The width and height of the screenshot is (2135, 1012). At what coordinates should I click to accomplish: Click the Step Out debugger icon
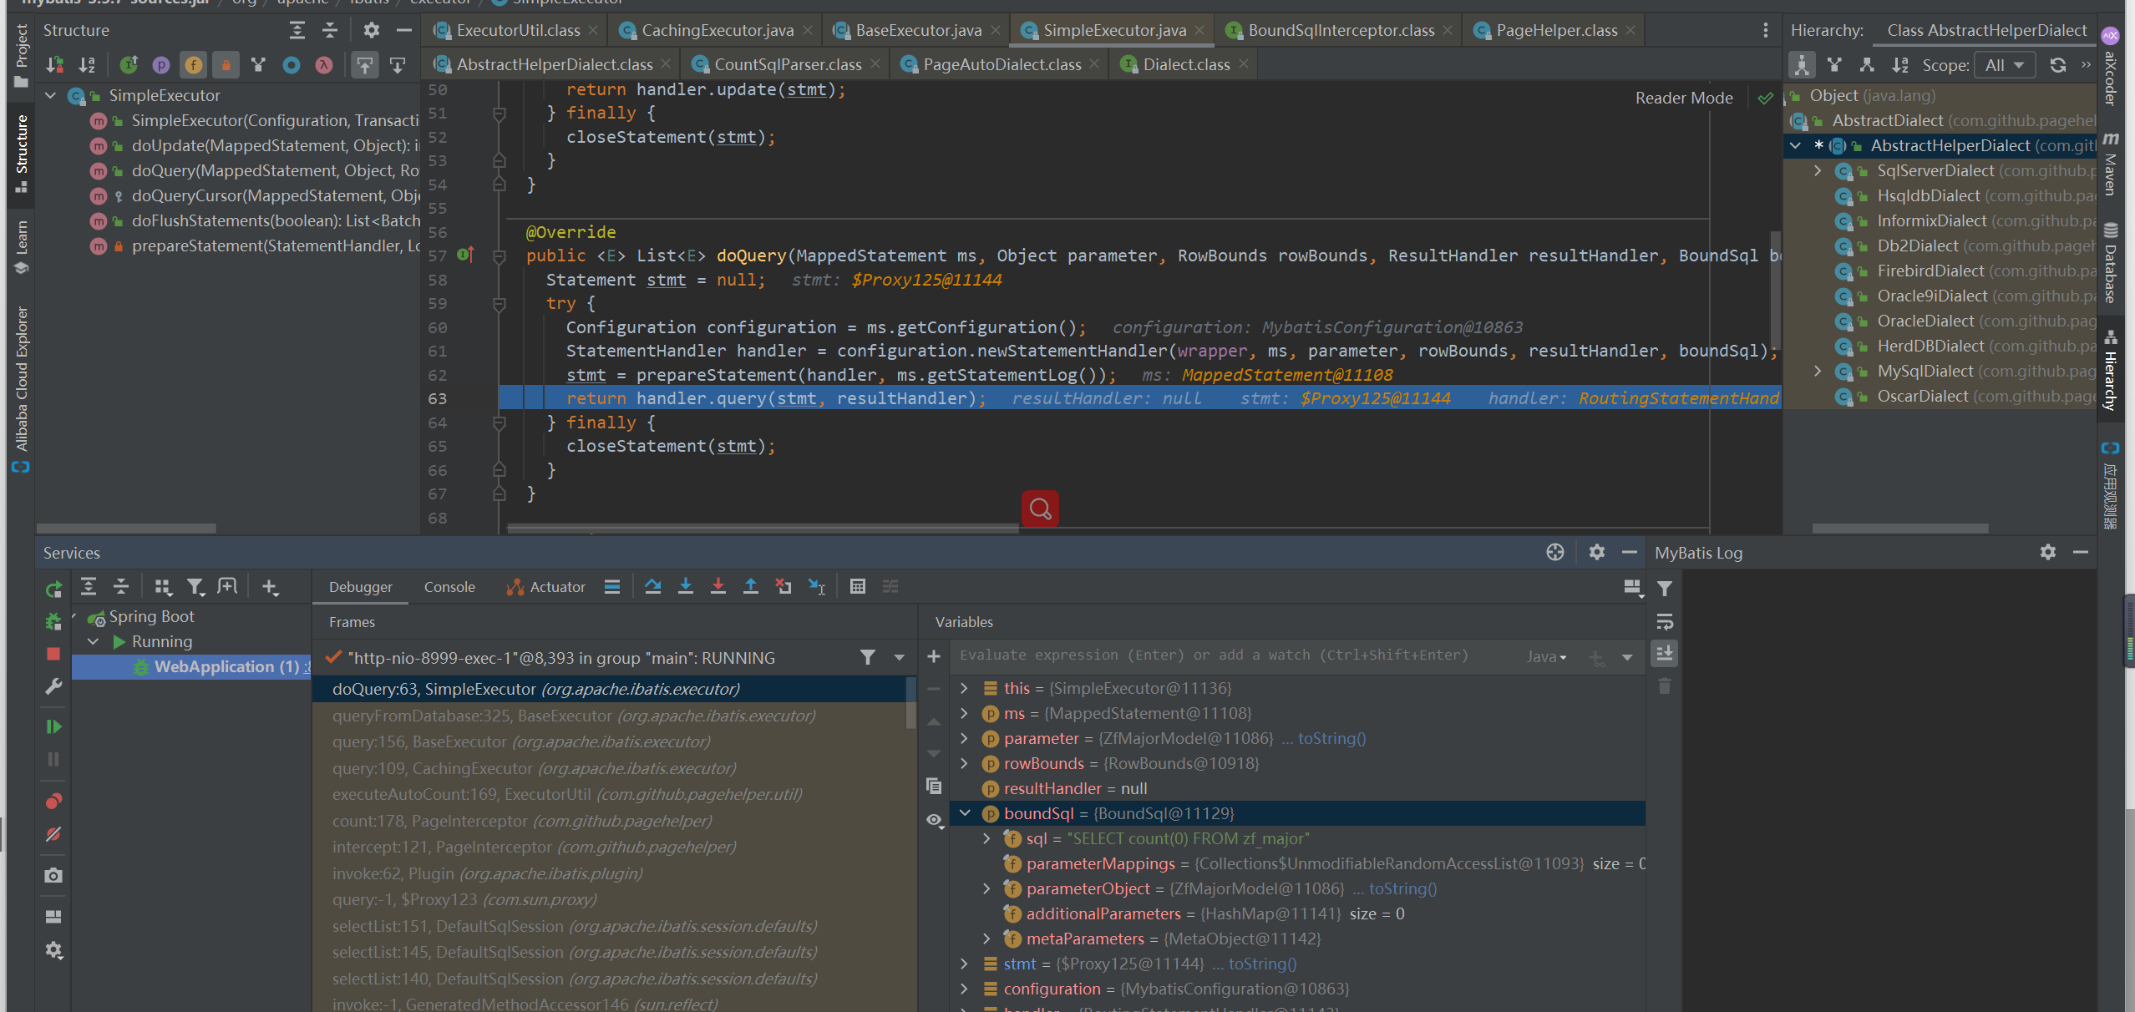click(750, 586)
